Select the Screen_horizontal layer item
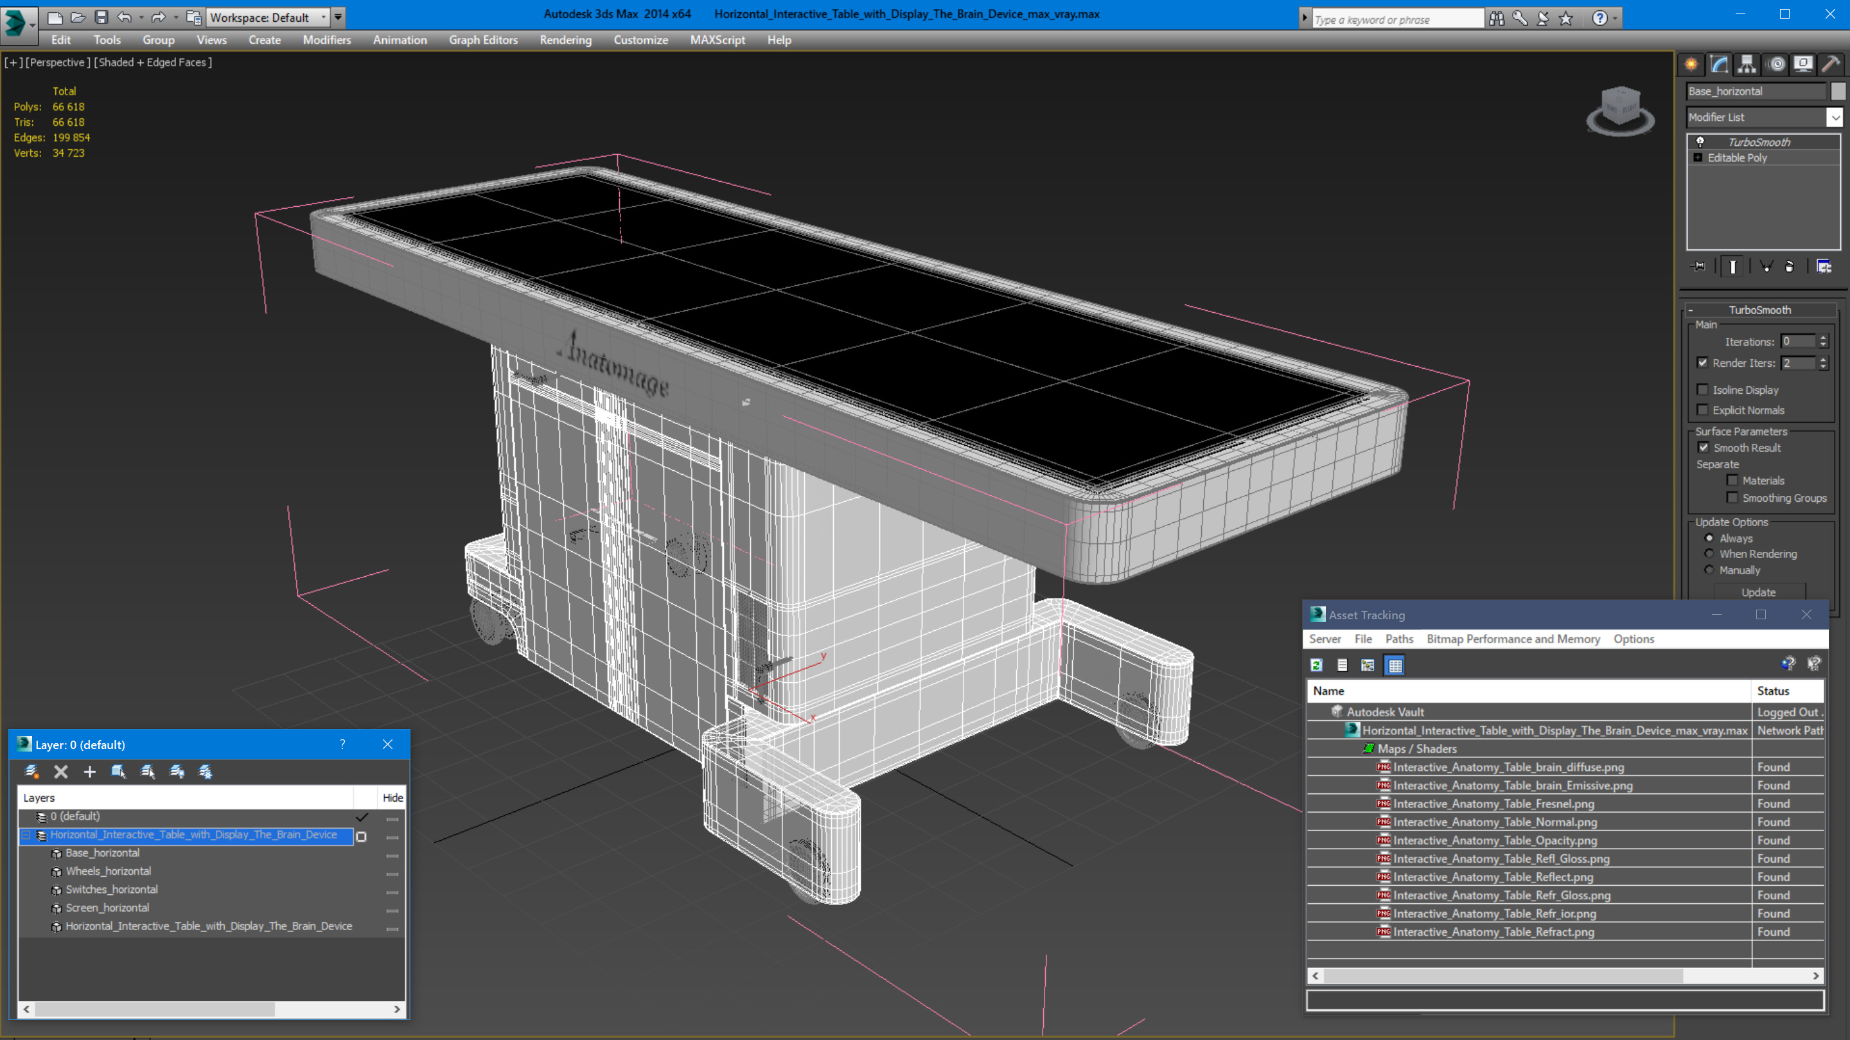Screen dimensions: 1850x1040 (108, 908)
